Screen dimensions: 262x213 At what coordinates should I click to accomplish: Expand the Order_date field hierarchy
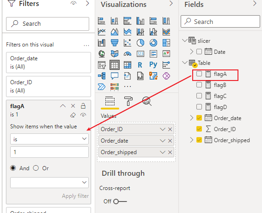coord(191,118)
